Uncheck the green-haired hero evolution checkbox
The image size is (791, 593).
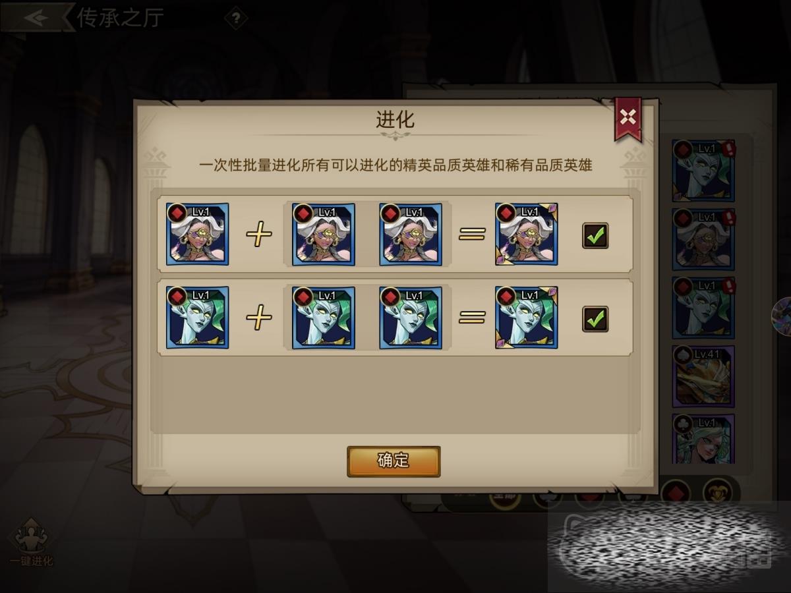click(x=595, y=319)
